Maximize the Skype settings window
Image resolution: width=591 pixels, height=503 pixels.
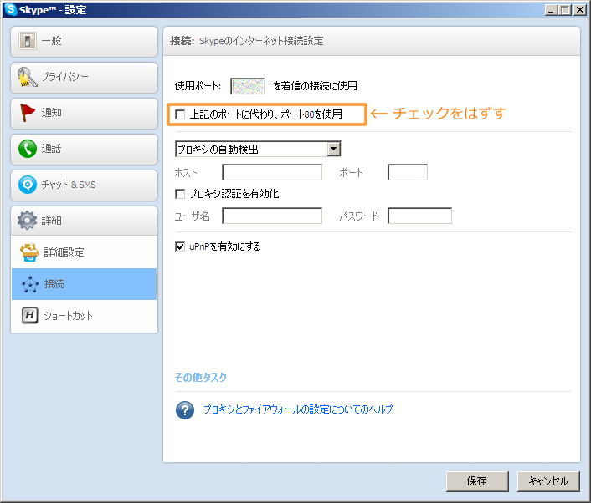(x=565, y=10)
